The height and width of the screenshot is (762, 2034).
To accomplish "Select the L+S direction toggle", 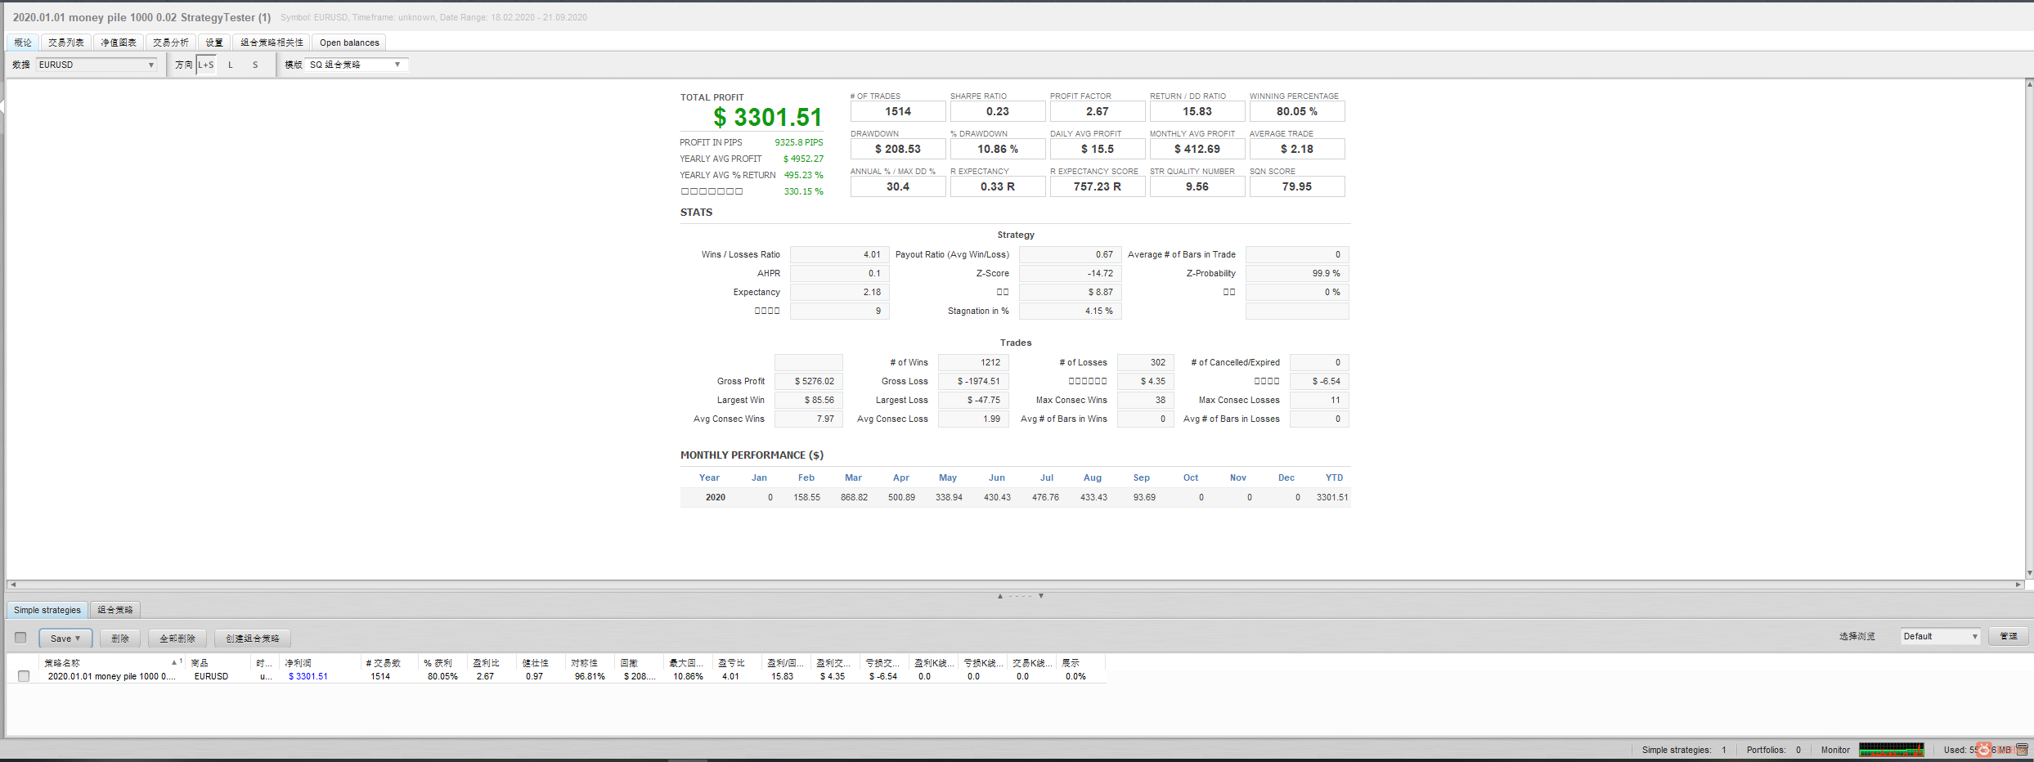I will [206, 65].
